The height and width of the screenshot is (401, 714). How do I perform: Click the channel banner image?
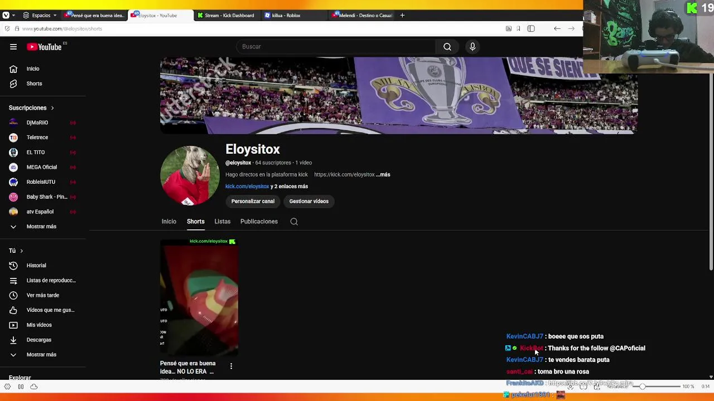[398, 95]
